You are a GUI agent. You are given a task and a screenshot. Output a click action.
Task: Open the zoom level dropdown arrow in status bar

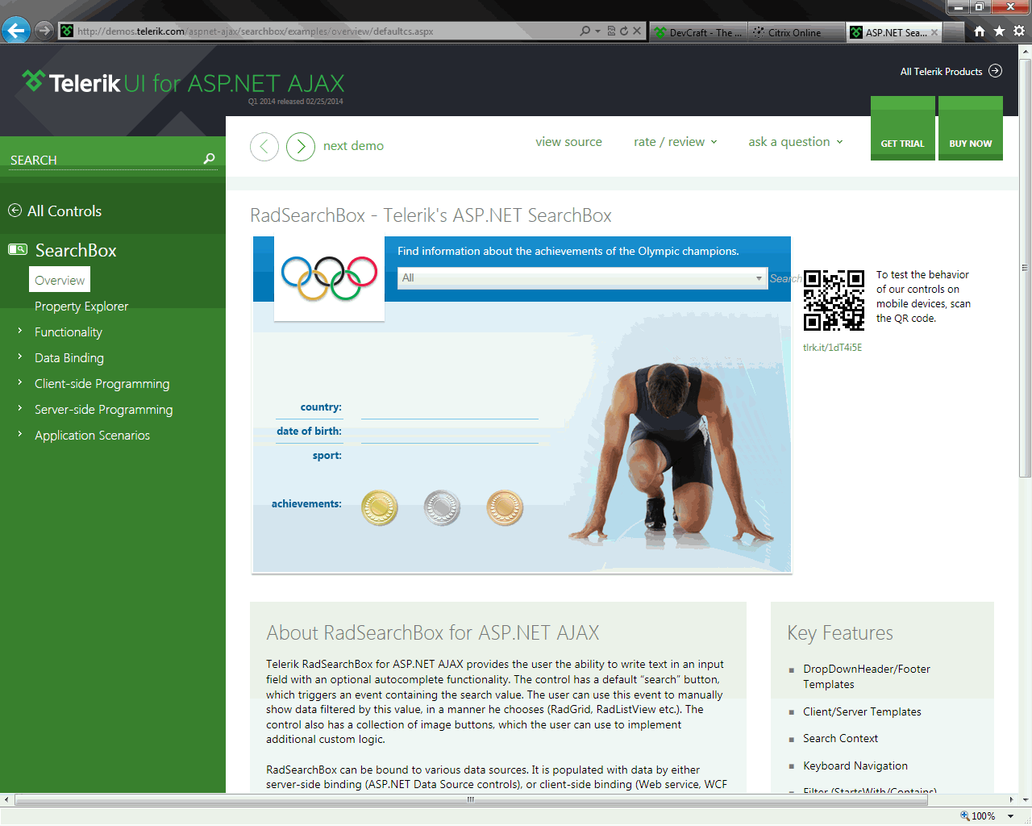[1010, 816]
